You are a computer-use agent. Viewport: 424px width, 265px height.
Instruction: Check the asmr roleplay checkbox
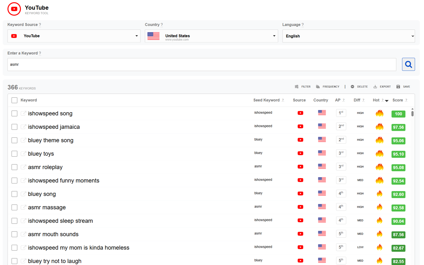point(14,167)
